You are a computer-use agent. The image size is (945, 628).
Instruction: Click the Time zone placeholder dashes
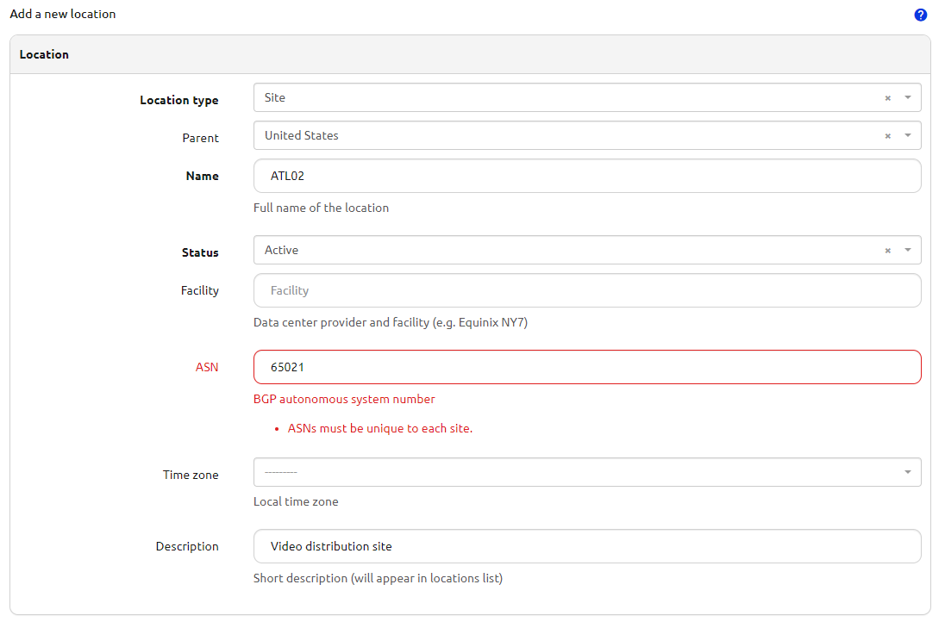280,472
